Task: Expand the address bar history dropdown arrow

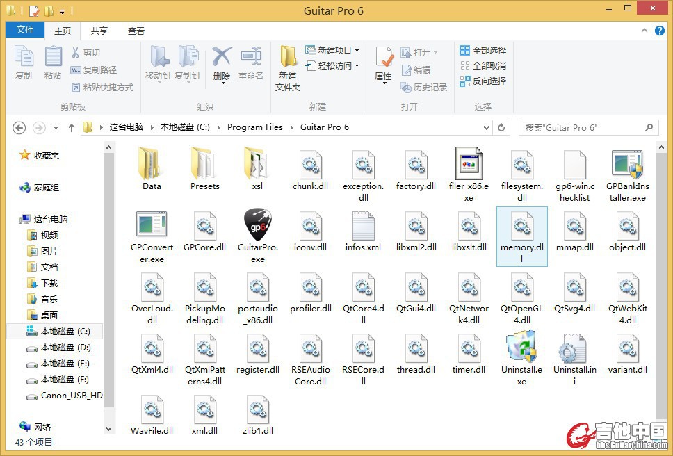Action: (x=489, y=128)
